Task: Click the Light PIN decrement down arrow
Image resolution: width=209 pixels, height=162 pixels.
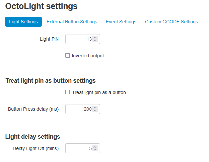Action: pyautogui.click(x=95, y=41)
